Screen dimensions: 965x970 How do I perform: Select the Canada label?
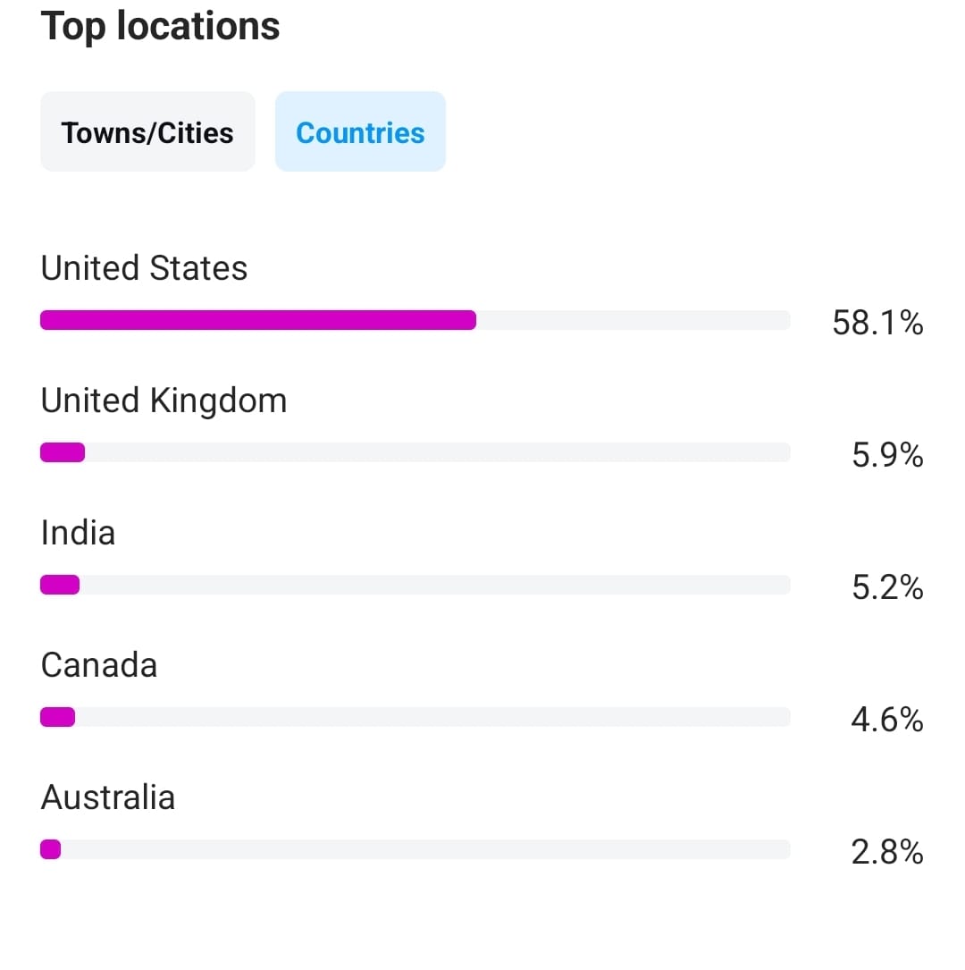[x=99, y=665]
